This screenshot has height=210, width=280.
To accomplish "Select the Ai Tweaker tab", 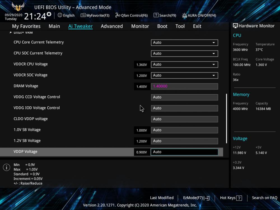I will pos(80,26).
